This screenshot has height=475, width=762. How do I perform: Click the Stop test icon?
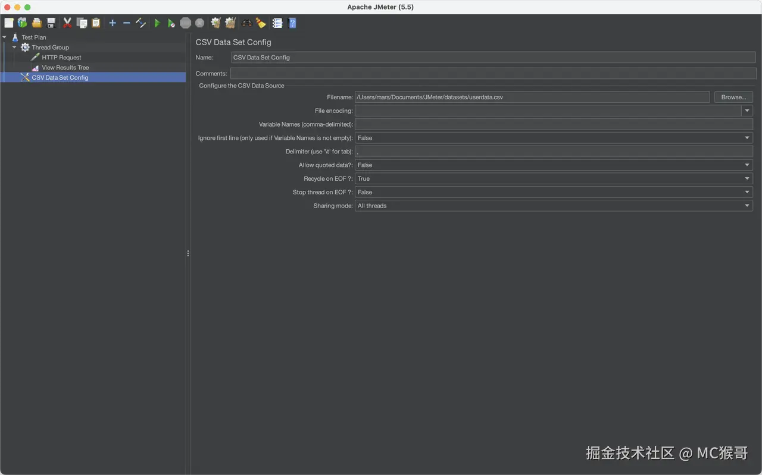pos(186,23)
